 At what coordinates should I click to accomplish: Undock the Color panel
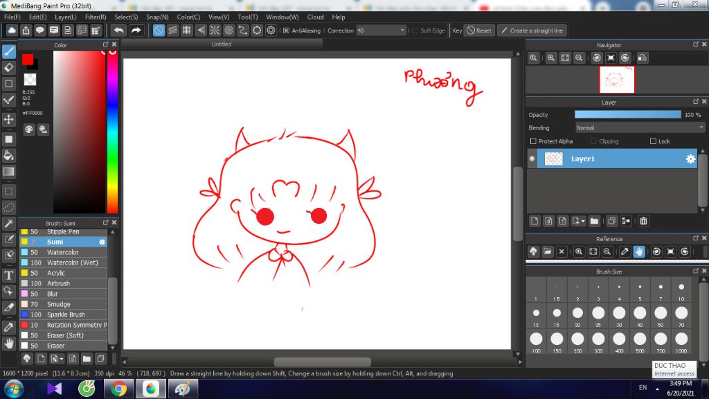pyautogui.click(x=106, y=44)
